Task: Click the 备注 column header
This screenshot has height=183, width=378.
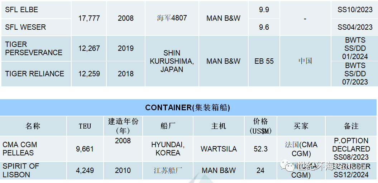Action: pos(351,126)
